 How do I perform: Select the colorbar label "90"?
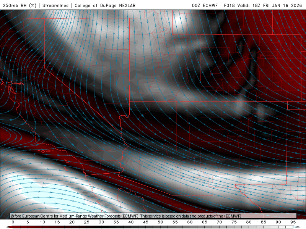(x=278, y=222)
